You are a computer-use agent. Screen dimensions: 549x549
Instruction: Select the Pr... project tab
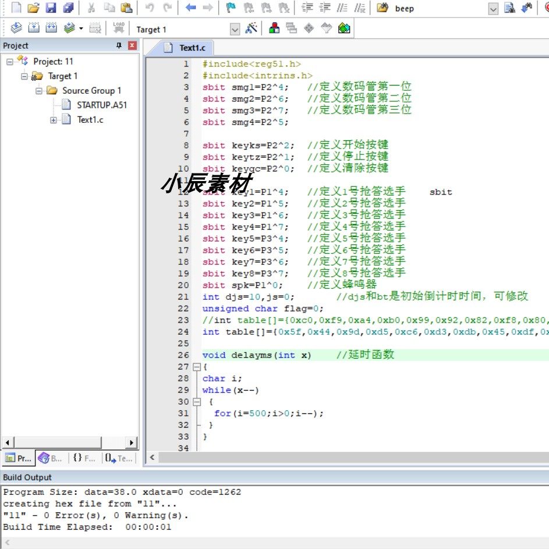[18, 458]
